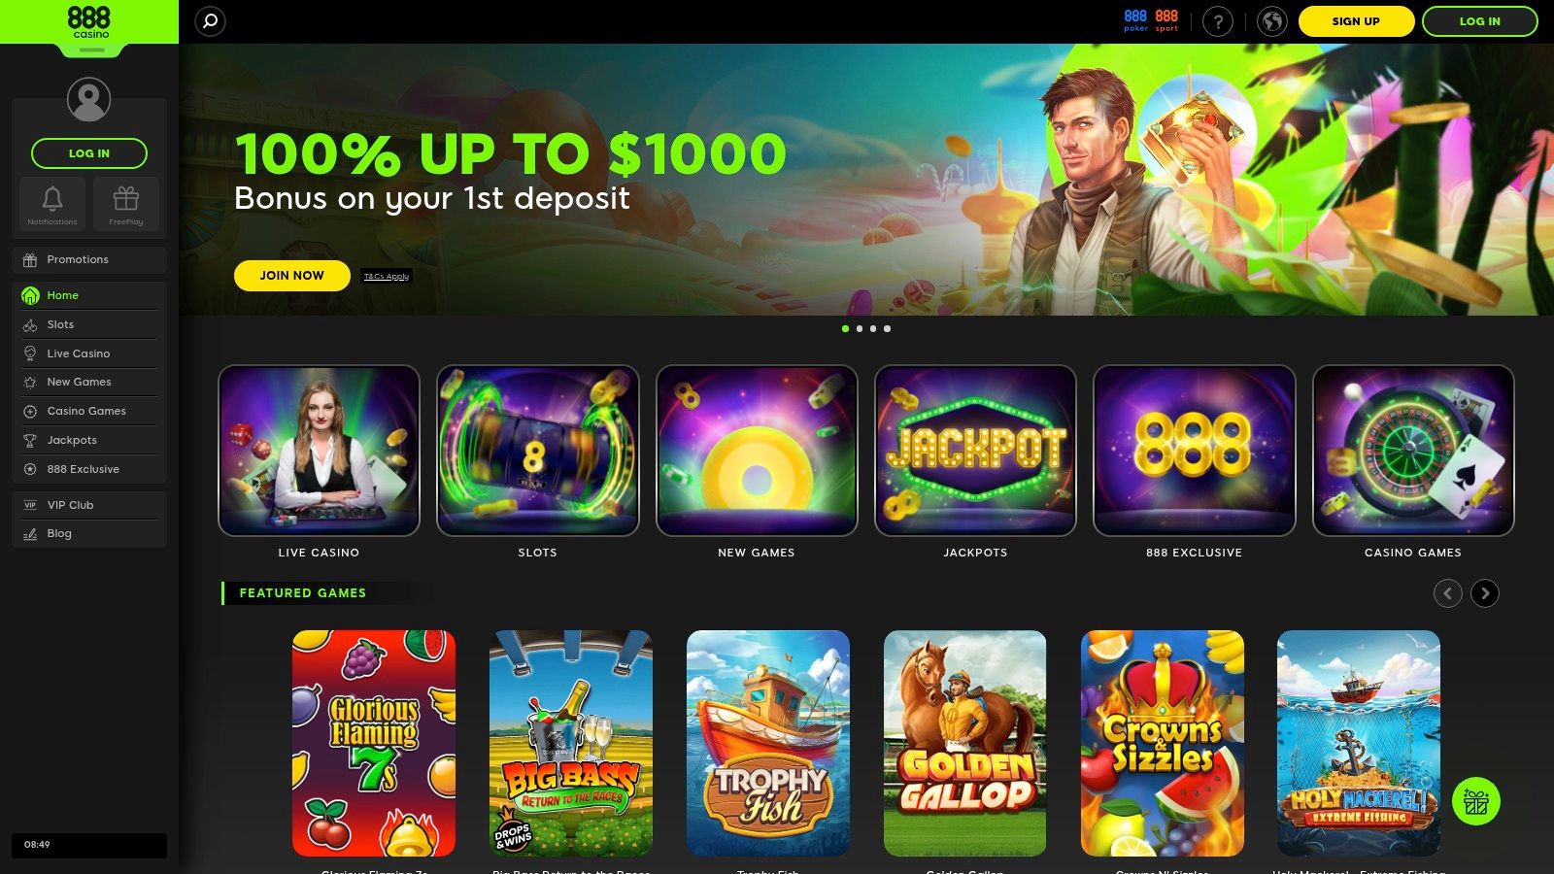Click the green floating gift icon

1476,801
